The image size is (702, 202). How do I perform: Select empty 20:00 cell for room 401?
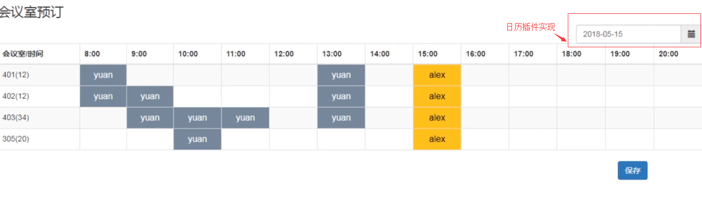pos(678,75)
